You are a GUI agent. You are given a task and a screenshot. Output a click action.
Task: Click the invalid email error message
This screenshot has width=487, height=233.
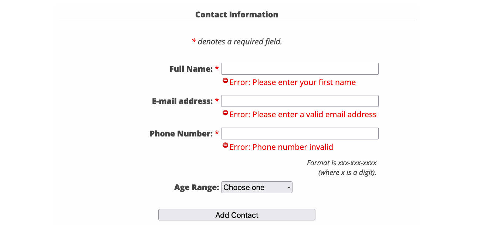coord(303,114)
